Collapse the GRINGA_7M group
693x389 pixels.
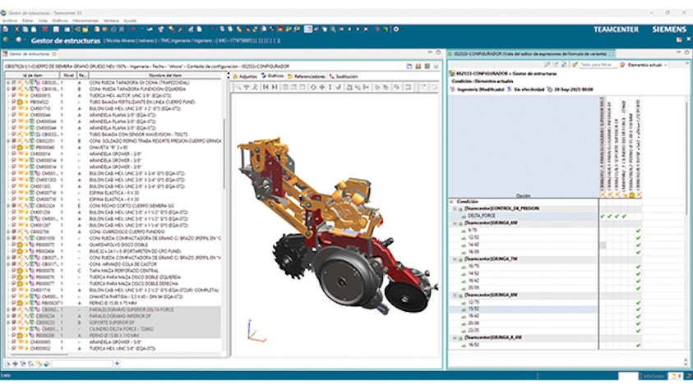(455, 259)
